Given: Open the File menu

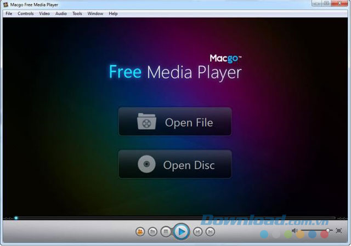Looking at the screenshot, I should 9,13.
